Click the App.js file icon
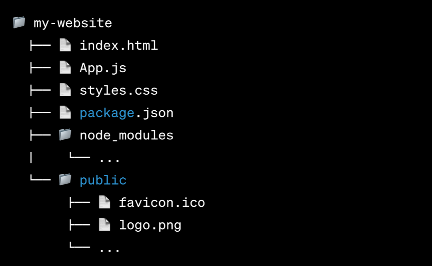432x266 pixels. 65,68
